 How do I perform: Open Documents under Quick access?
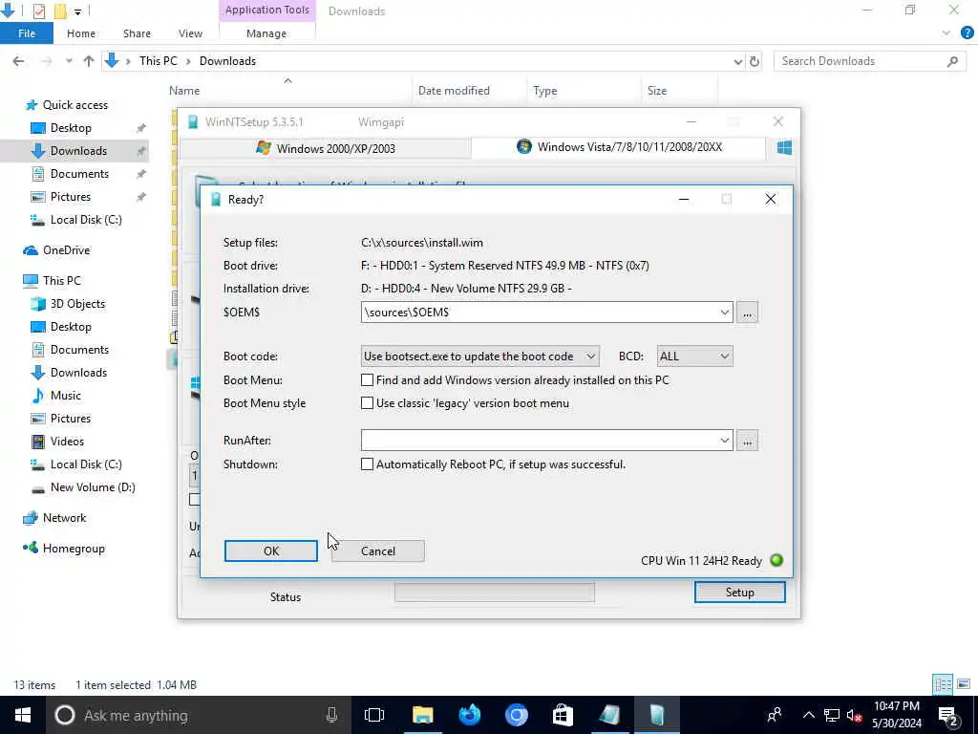pos(79,174)
